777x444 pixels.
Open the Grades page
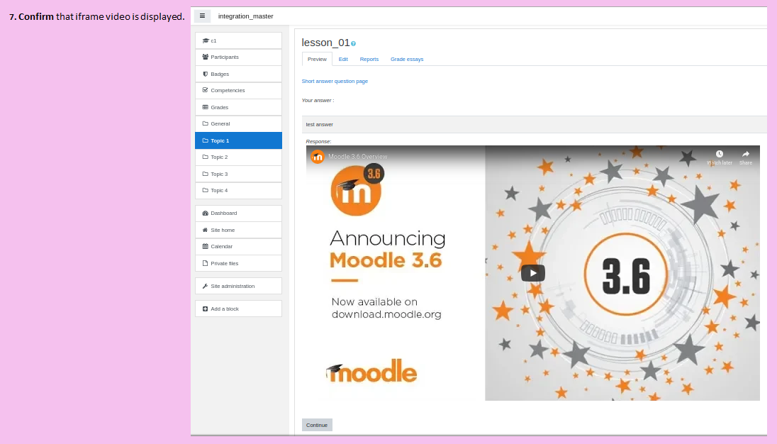tap(238, 107)
